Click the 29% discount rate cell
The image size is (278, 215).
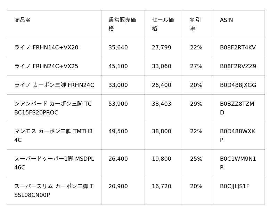click(196, 104)
